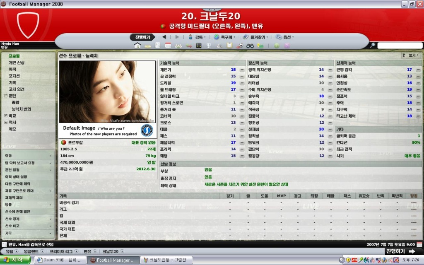Select 코치 의견 in the sidebar
The height and width of the screenshot is (265, 424).
tap(17, 89)
